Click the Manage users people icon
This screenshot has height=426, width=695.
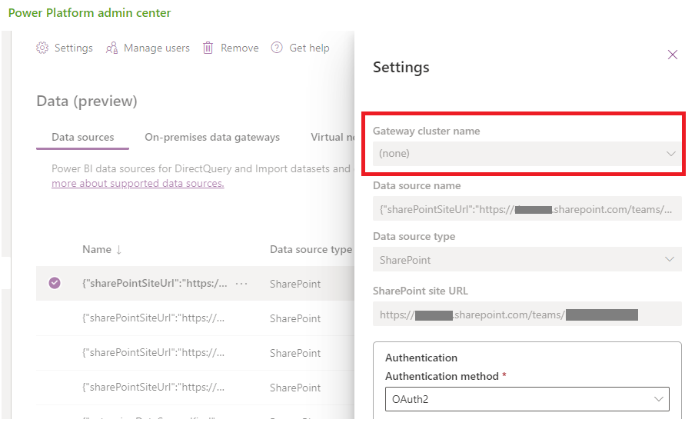[x=111, y=48]
